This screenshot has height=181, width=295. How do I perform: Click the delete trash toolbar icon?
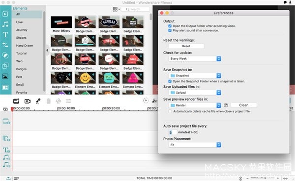[x=49, y=101]
